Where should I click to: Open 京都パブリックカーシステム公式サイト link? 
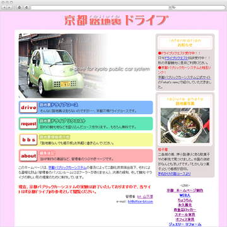[x=184, y=78]
